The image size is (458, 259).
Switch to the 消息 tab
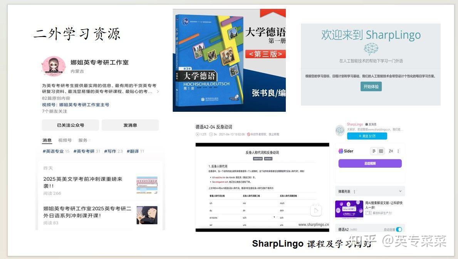(47, 140)
